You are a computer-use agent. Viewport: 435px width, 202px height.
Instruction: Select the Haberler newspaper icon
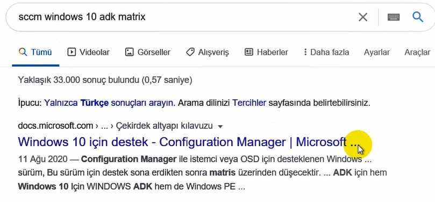249,52
